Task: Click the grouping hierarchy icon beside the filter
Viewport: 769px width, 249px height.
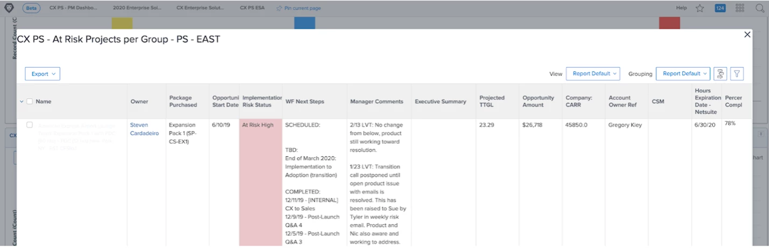Action: tap(720, 74)
